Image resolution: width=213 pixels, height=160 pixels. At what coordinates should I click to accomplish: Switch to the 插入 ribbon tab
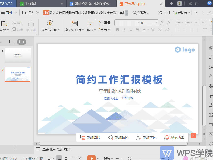52,13
